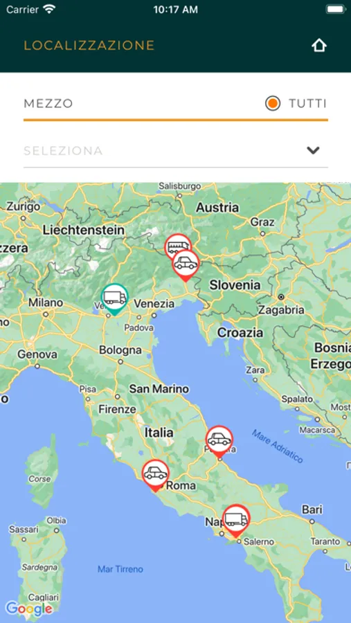Tap the LOCALIZZAZIONE header title
Image resolution: width=351 pixels, height=623 pixels.
pyautogui.click(x=89, y=45)
